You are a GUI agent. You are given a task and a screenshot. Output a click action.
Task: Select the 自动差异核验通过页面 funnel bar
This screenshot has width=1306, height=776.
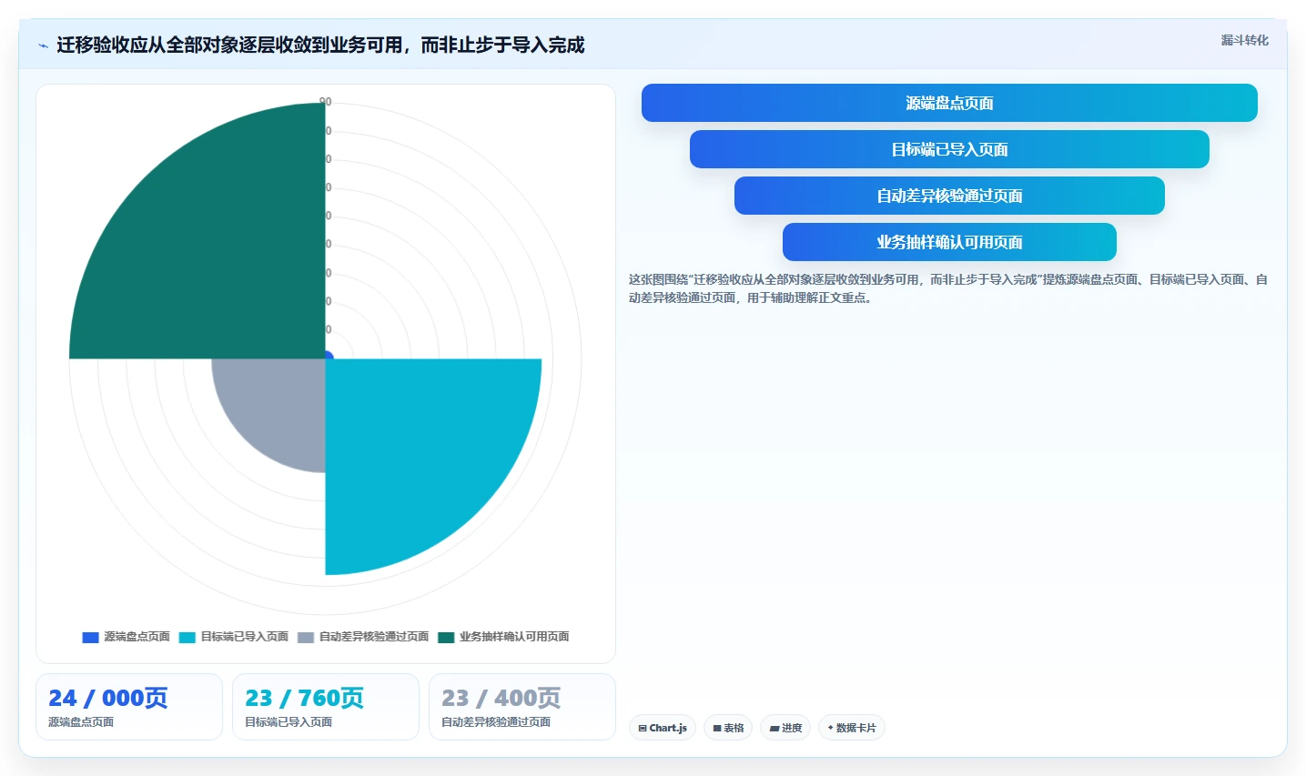coord(949,196)
